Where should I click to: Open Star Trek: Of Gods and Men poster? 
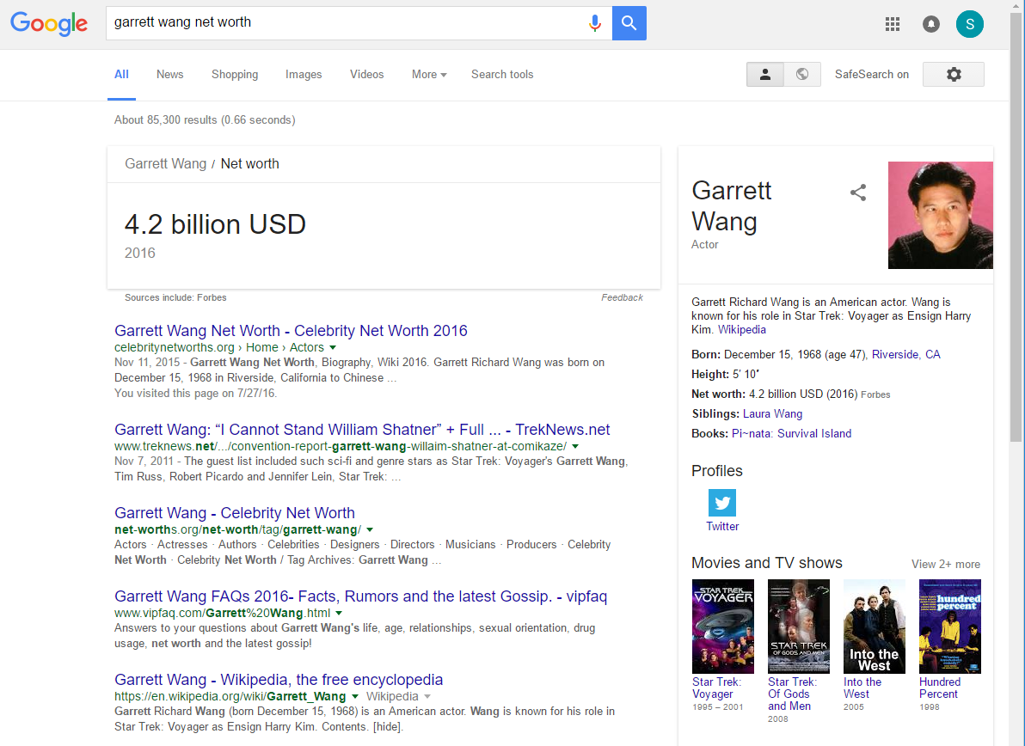tap(799, 627)
